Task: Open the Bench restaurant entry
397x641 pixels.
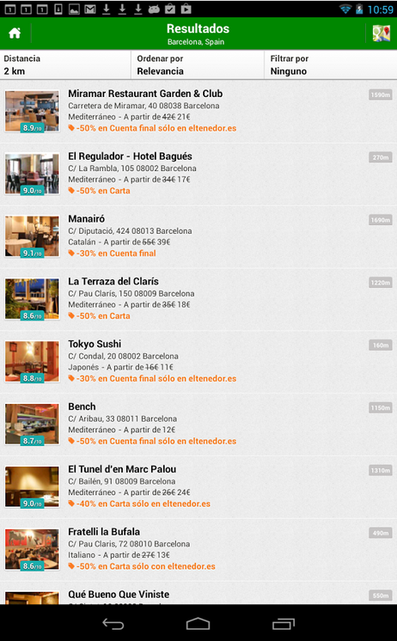Action: click(x=198, y=424)
